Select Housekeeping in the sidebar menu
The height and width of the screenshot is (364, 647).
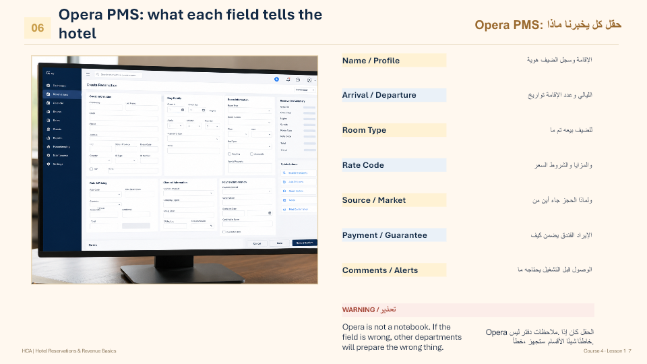tap(62, 146)
